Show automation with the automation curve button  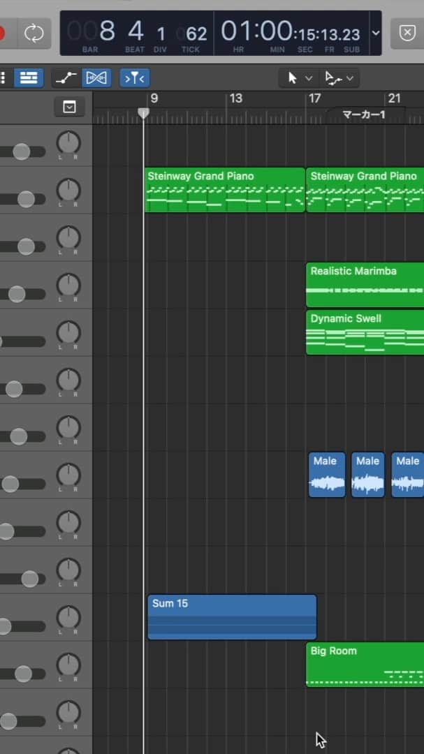pos(66,78)
